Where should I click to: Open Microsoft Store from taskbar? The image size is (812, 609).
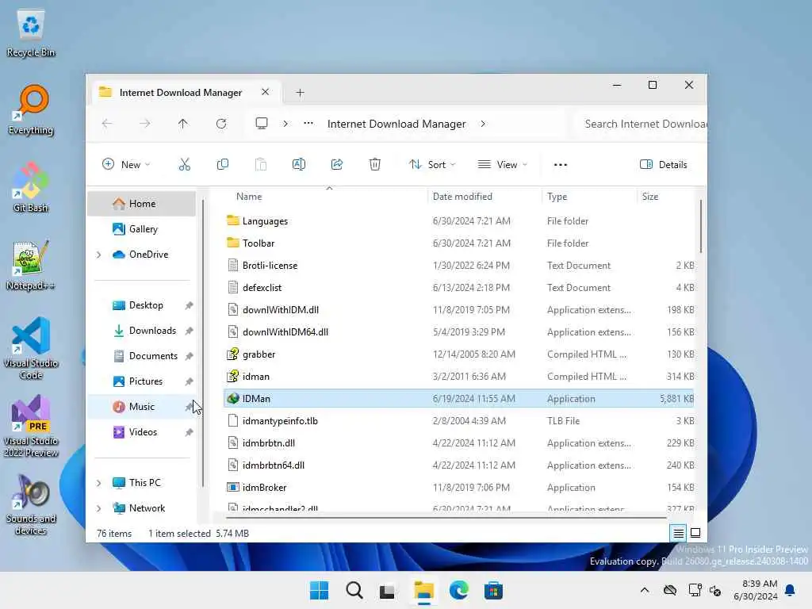click(x=493, y=590)
